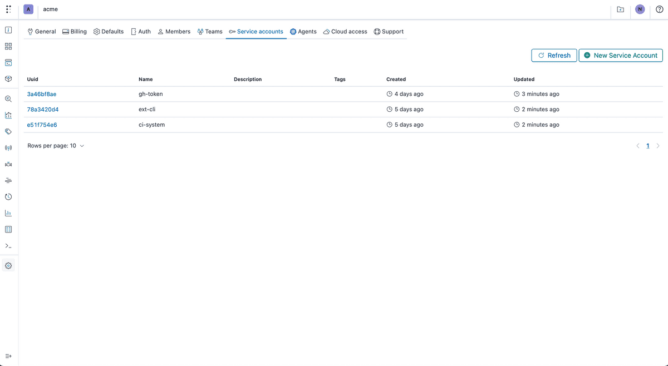The height and width of the screenshot is (366, 668).
Task: Switch to the Billing tab
Action: (x=75, y=32)
